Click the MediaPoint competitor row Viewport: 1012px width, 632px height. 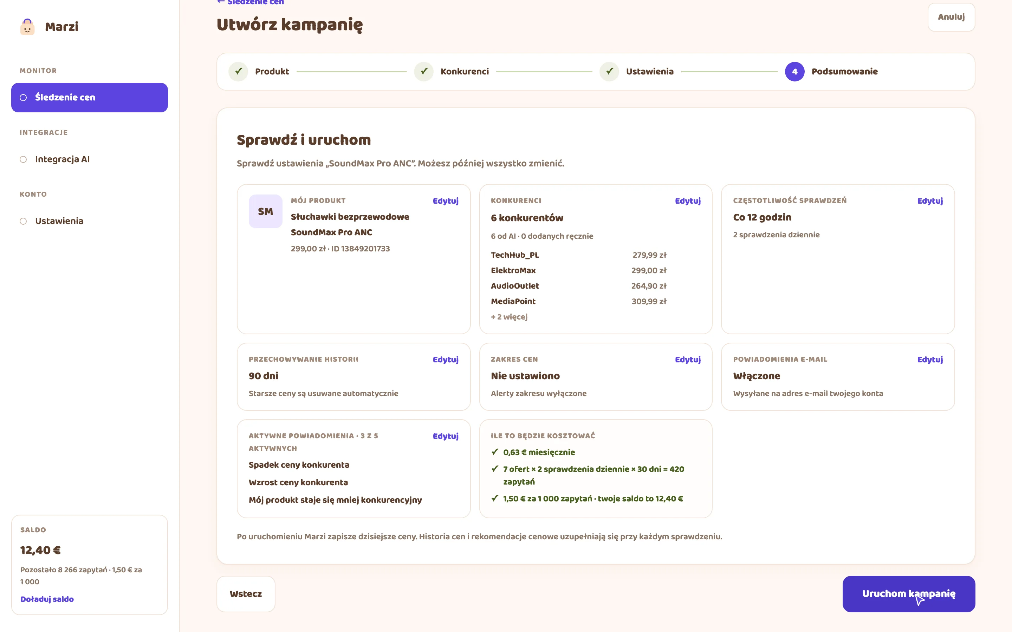(579, 301)
